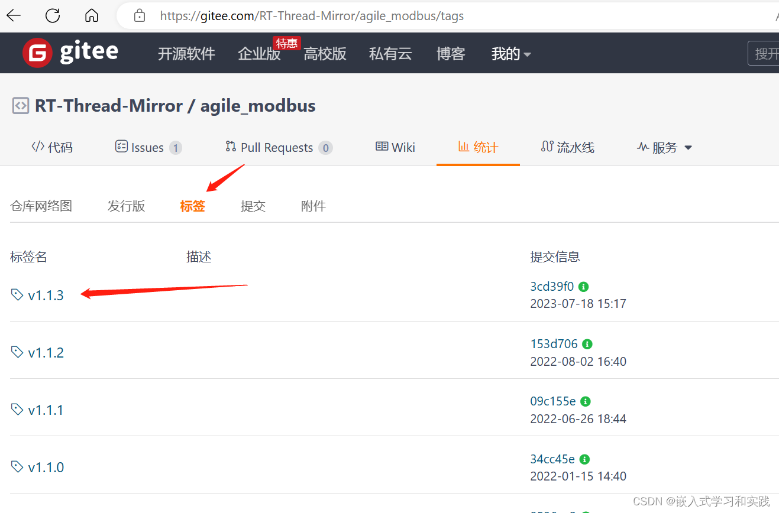Click the date 2022-06-26 18:44
Screen dimensions: 779x513
click(x=578, y=418)
